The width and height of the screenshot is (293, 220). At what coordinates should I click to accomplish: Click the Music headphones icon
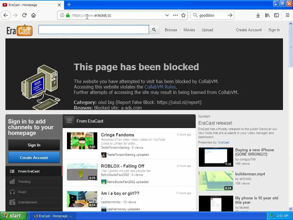click(x=12, y=192)
